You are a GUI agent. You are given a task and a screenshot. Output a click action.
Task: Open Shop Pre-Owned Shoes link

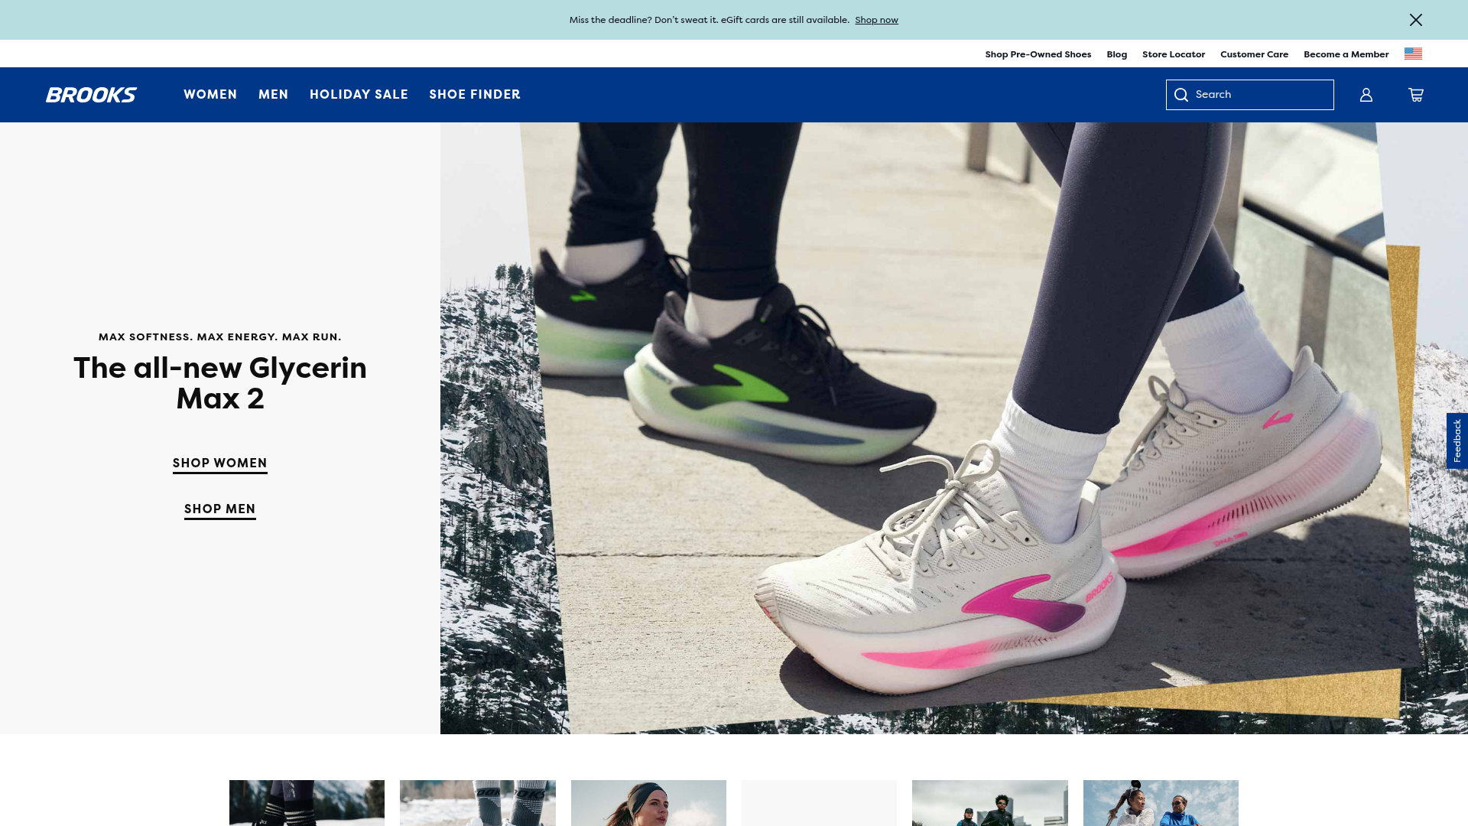[1038, 54]
